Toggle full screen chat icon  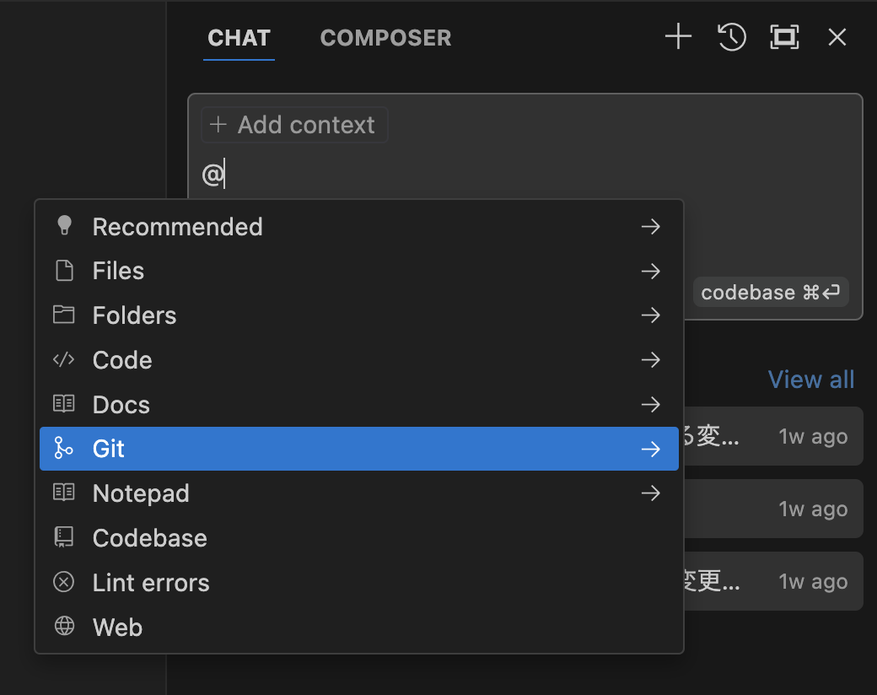784,37
